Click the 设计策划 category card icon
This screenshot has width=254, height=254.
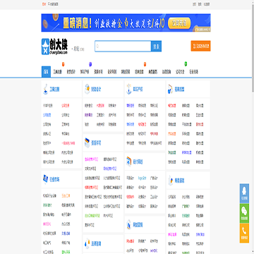tap(128, 162)
